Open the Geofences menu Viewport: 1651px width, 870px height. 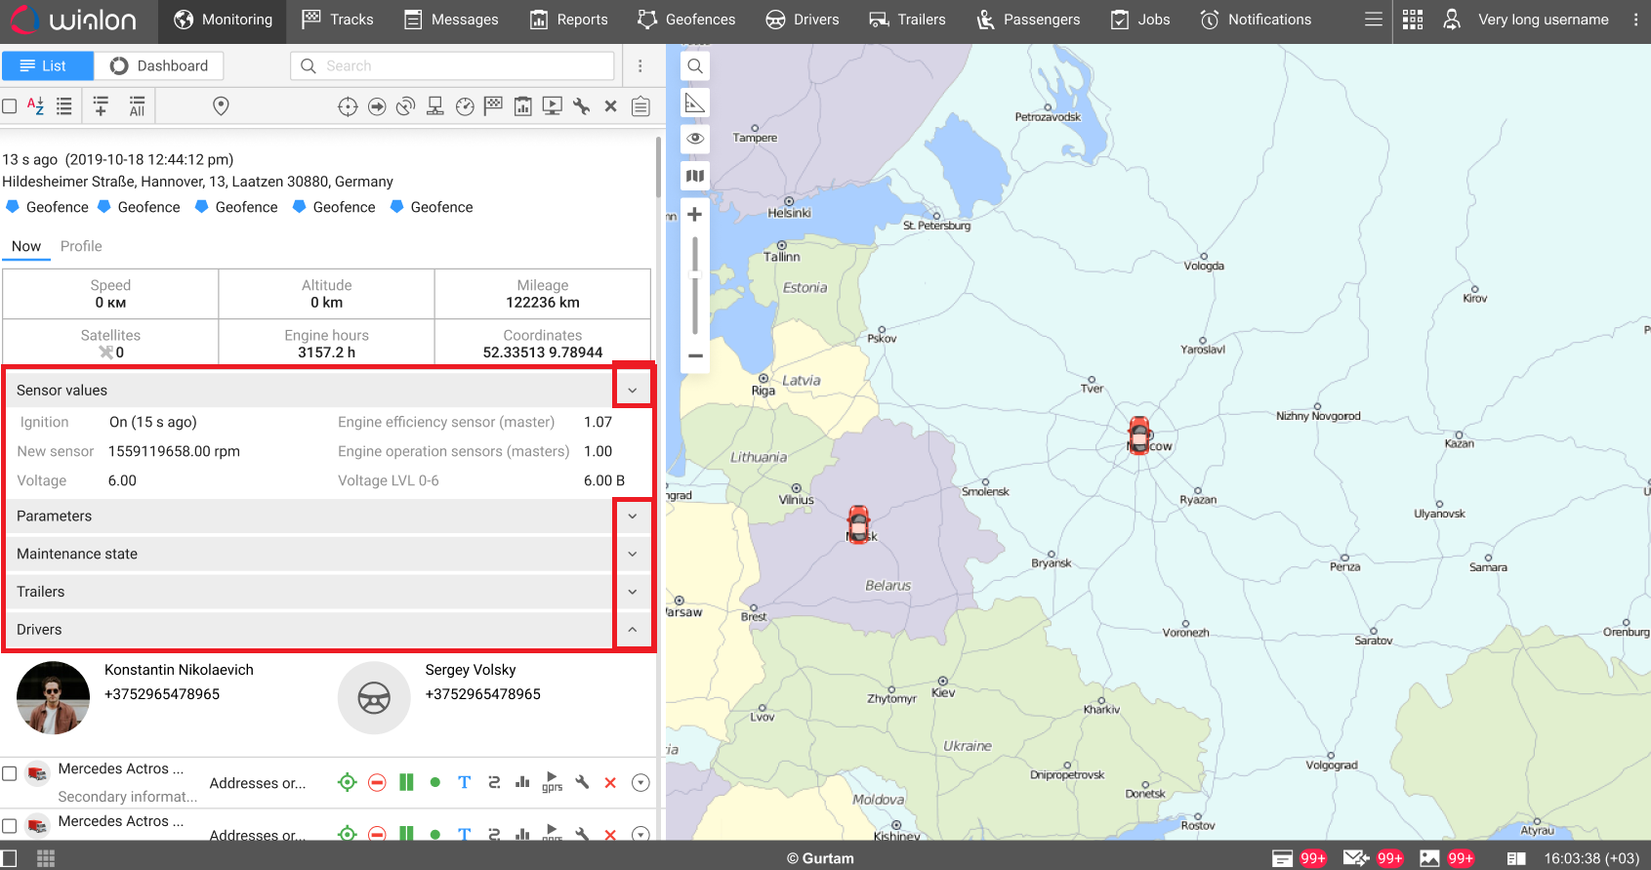tap(686, 20)
